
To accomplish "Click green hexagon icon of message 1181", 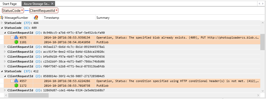I will point(16,42).
